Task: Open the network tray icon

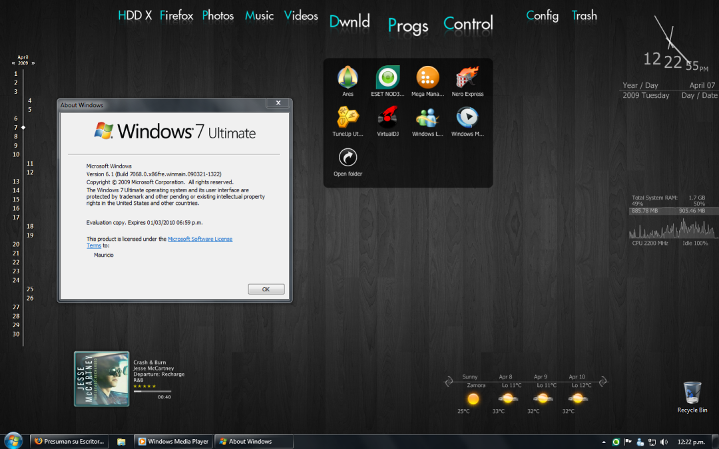Action: pos(652,442)
